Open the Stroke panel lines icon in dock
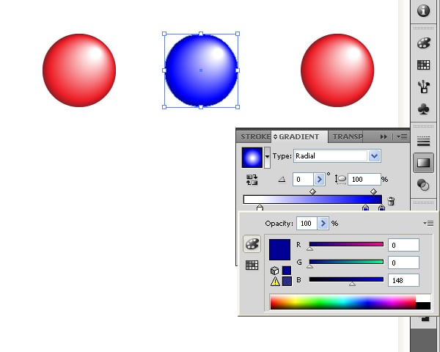The image size is (440, 352). 423,142
